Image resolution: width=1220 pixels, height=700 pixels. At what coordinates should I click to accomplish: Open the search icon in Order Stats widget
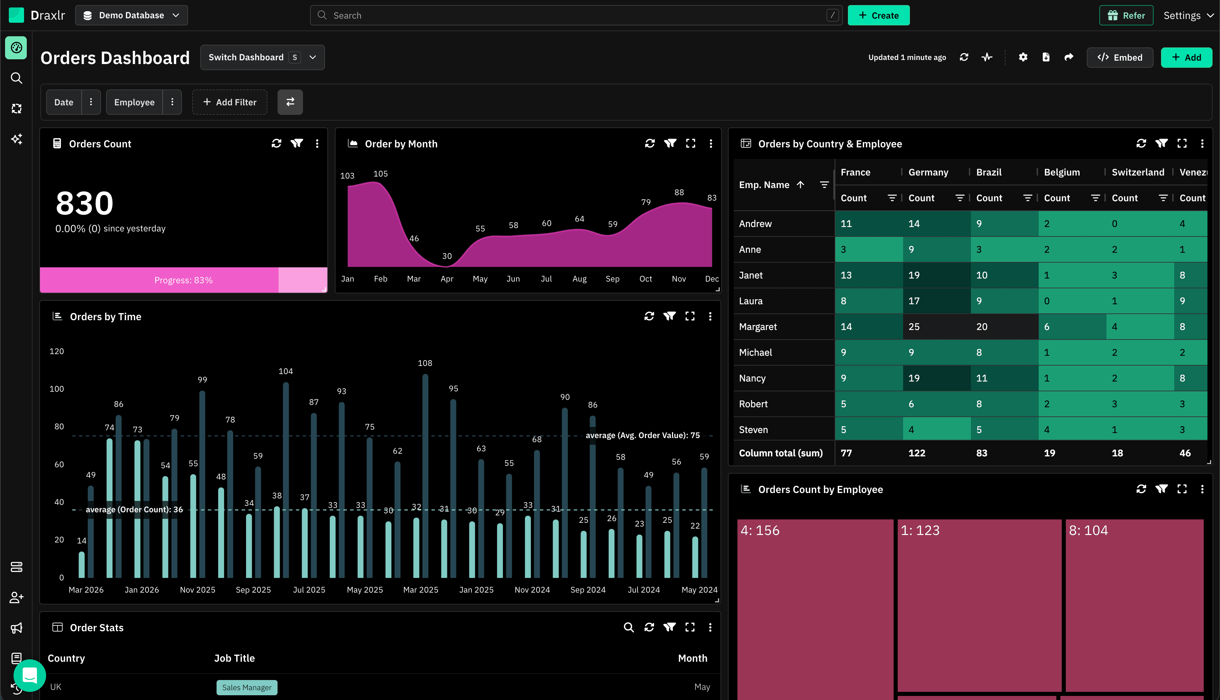coord(629,627)
